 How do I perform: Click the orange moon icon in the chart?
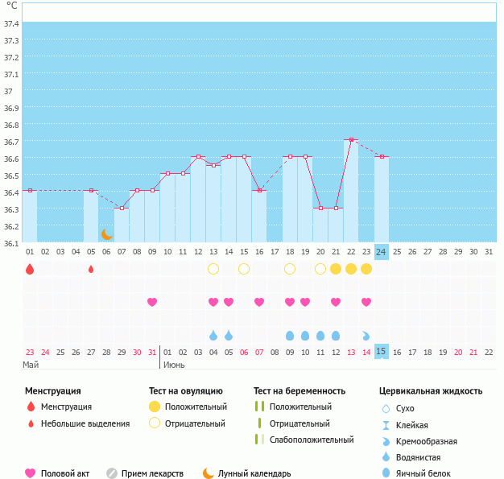(106, 234)
